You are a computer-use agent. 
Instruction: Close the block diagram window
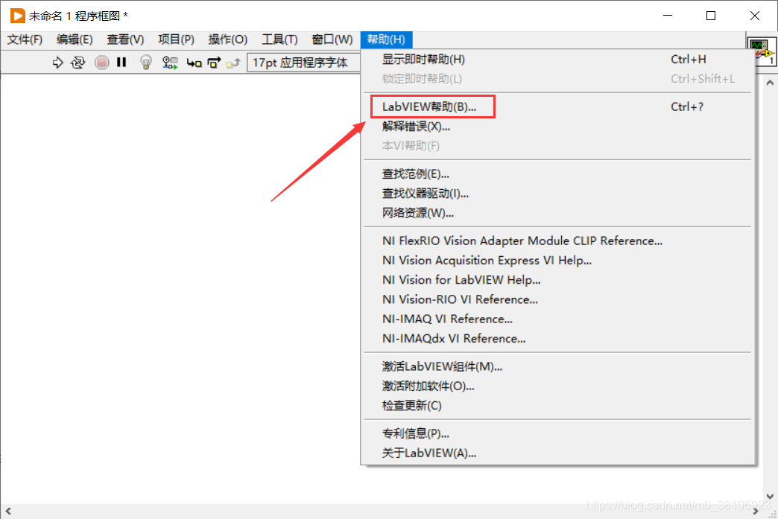[755, 16]
